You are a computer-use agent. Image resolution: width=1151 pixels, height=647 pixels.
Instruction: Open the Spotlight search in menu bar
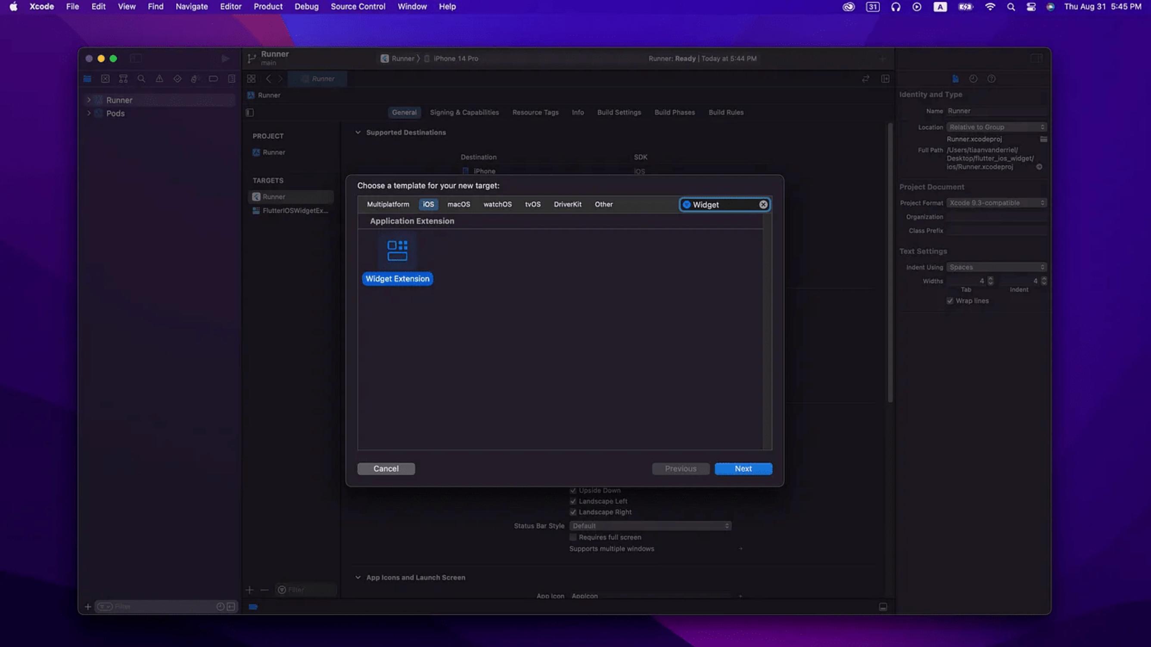[x=1011, y=7]
